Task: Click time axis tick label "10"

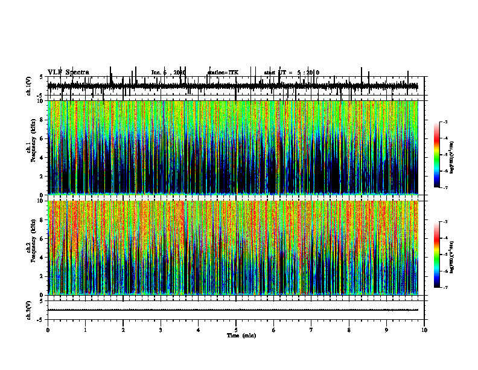Action: (424, 330)
